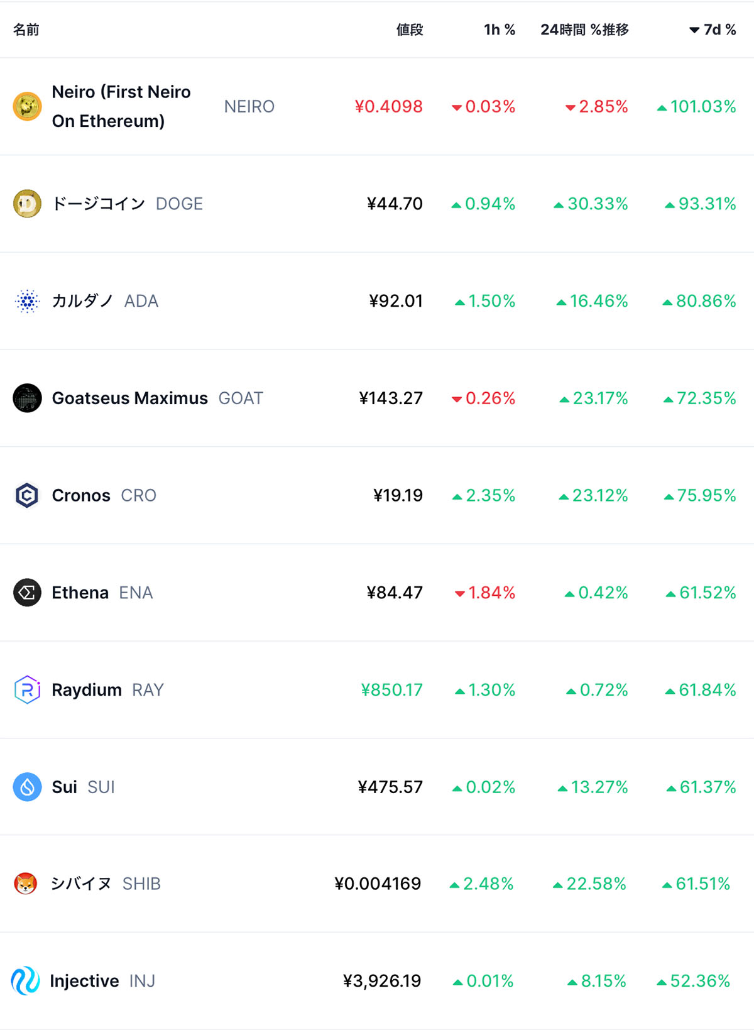Image resolution: width=754 pixels, height=1030 pixels.
Task: Sort by the 名前 name header
Action: click(x=26, y=30)
